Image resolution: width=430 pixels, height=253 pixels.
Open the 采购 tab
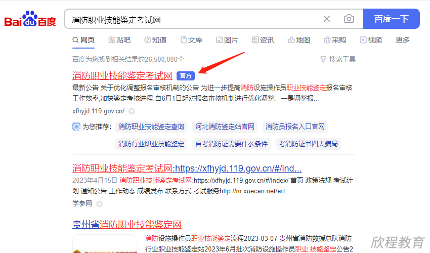pyautogui.click(x=335, y=40)
